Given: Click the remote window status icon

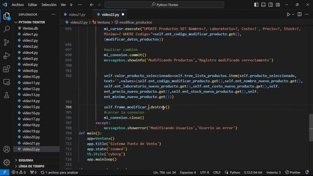Looking at the screenshot, I should click(4, 173).
